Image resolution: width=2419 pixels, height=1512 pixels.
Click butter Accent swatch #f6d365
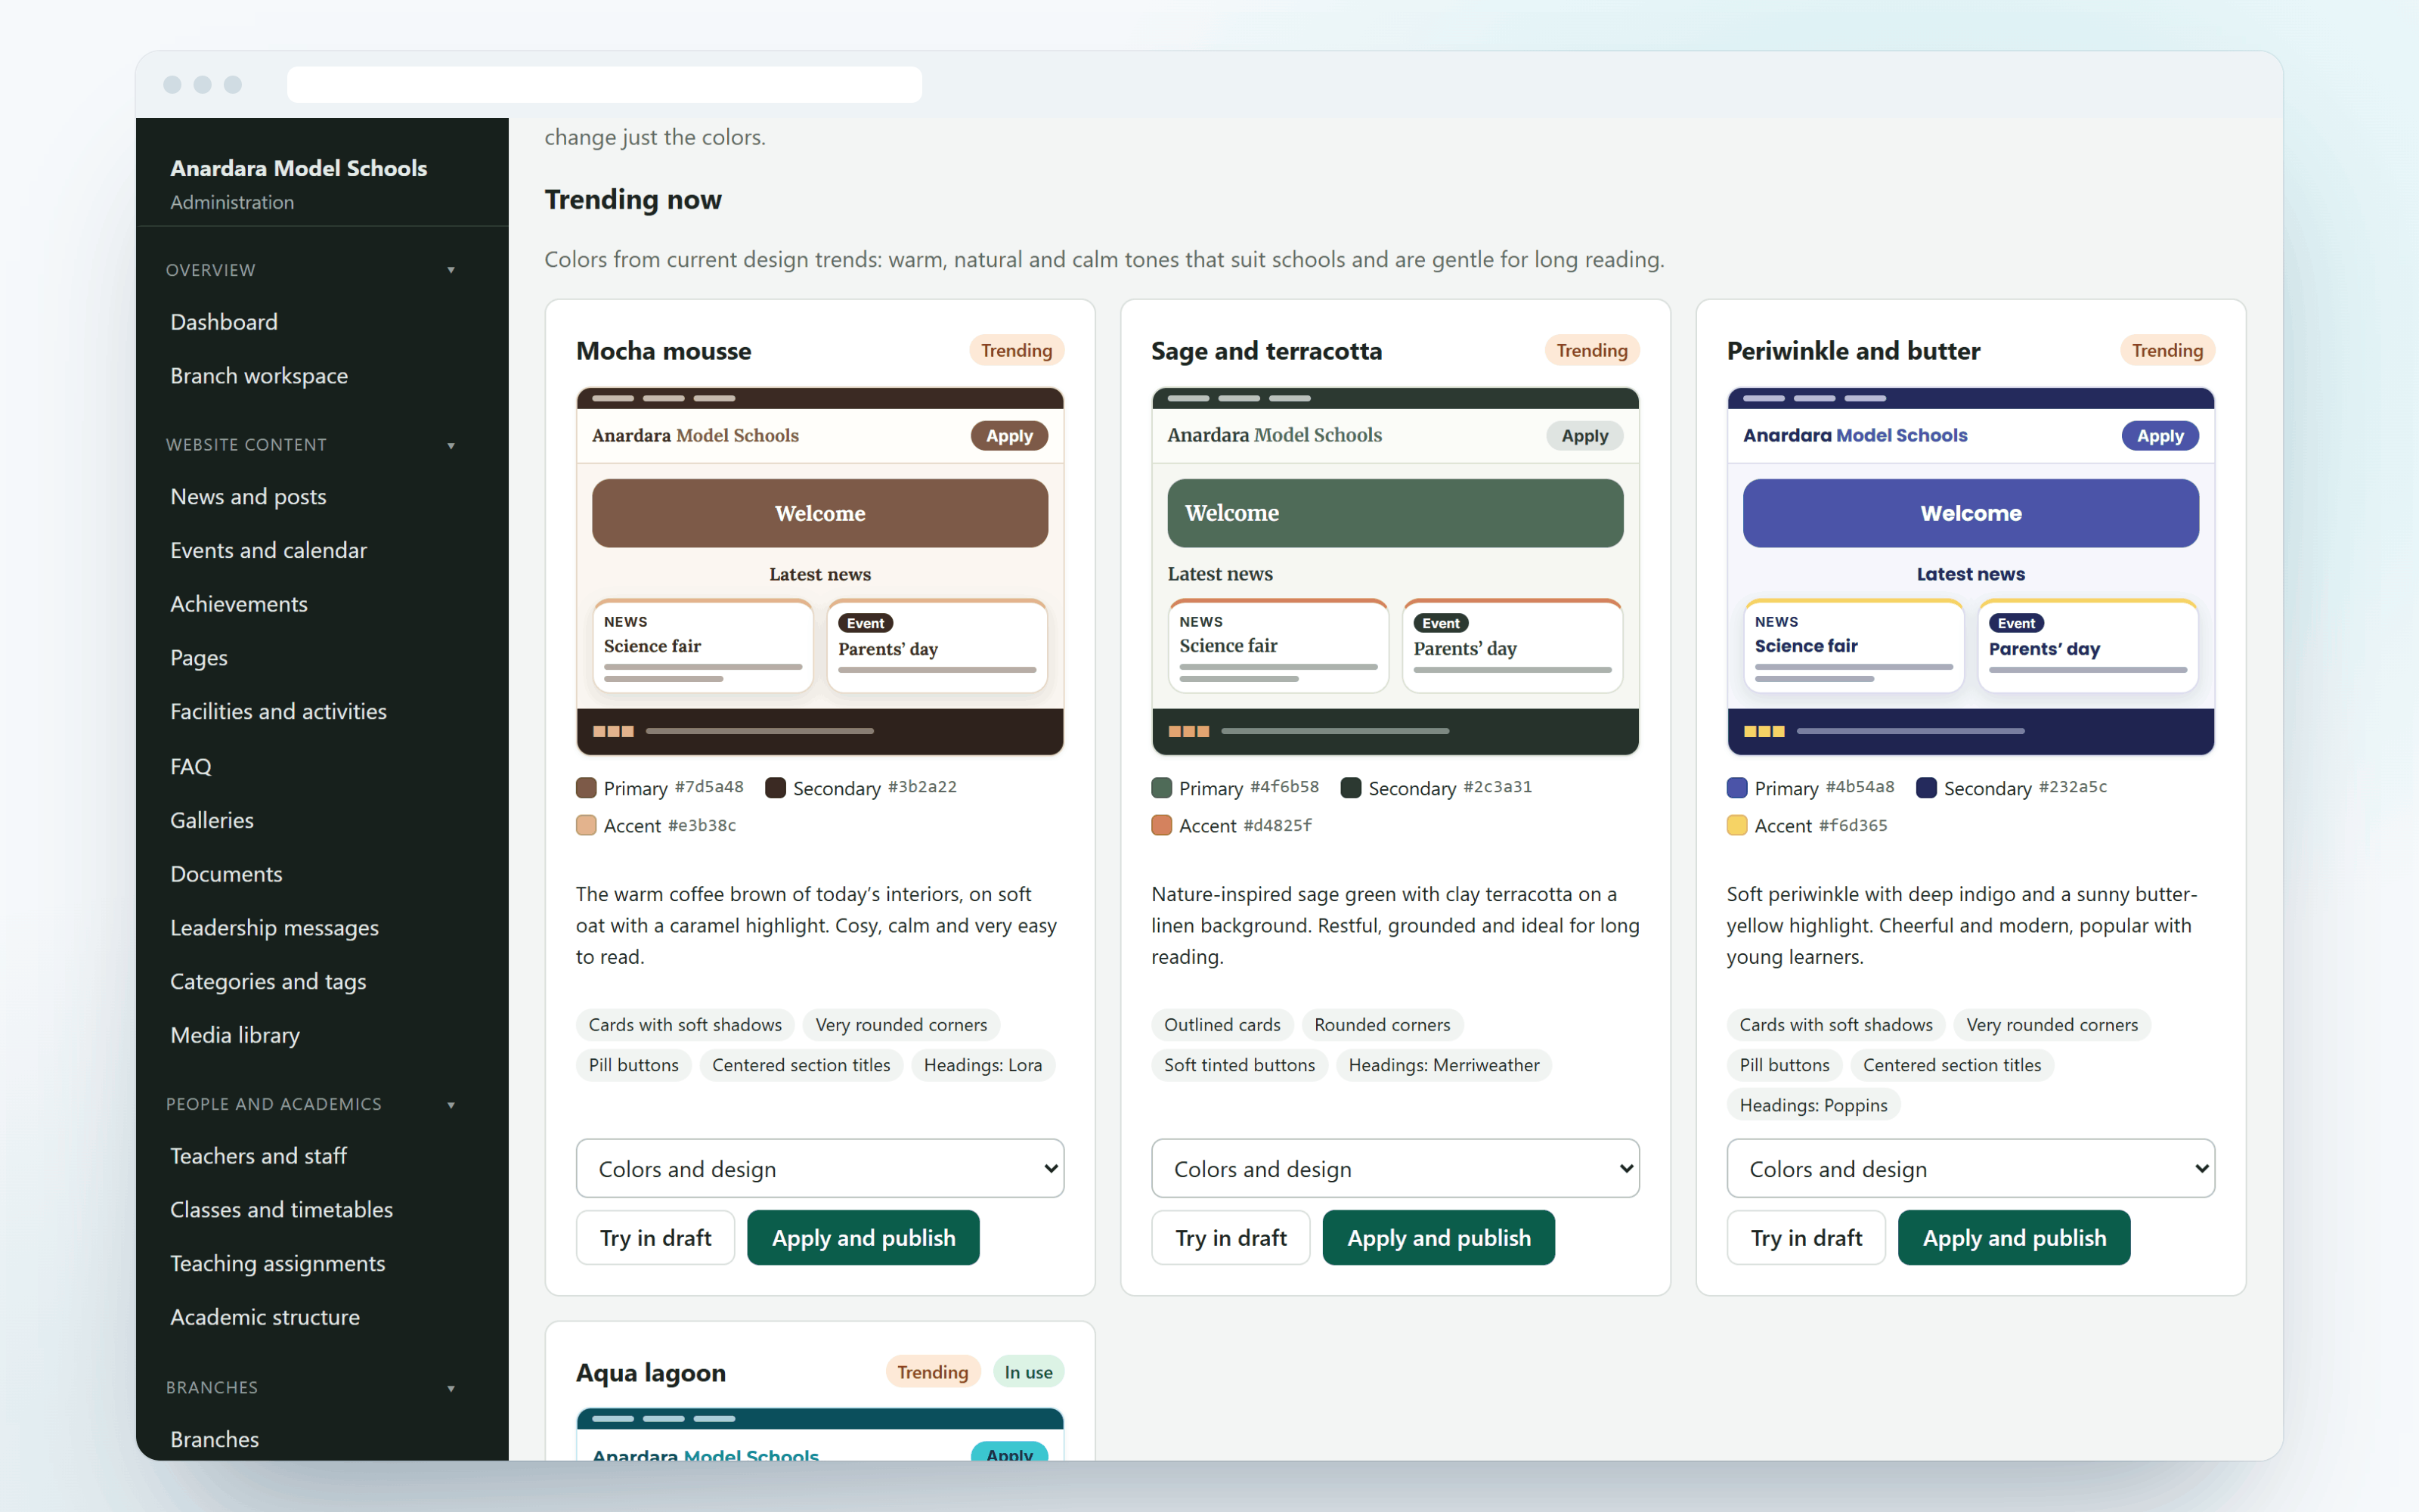(x=1737, y=826)
